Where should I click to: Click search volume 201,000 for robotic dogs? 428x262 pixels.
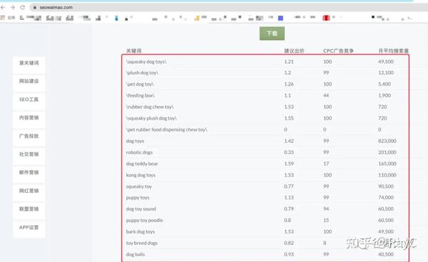click(387, 152)
